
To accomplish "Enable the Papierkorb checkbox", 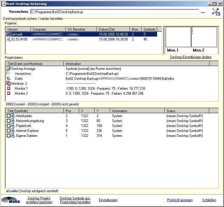I will coord(8,126).
